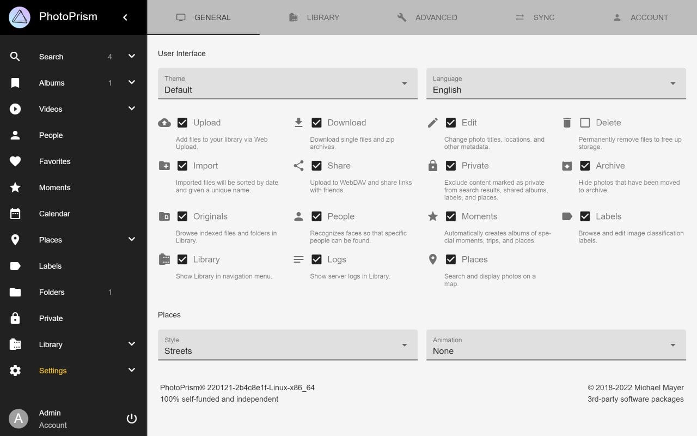Disable the Upload checkbox
This screenshot has width=697, height=436.
(183, 122)
